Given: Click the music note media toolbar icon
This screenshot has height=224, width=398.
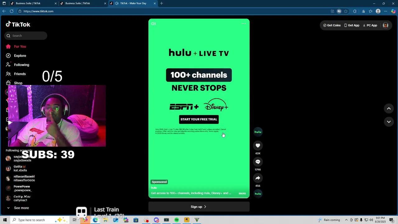Looking at the screenshot, I should (x=363, y=11).
